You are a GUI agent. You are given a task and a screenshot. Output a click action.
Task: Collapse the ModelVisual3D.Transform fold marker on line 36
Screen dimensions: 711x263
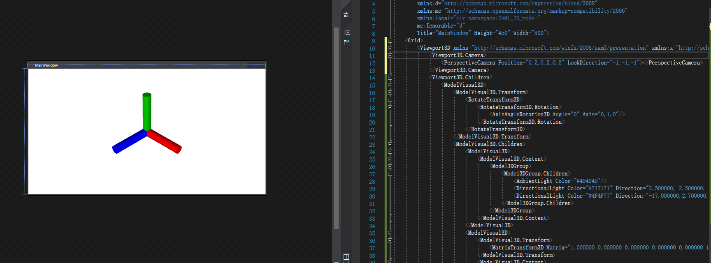tap(390, 240)
